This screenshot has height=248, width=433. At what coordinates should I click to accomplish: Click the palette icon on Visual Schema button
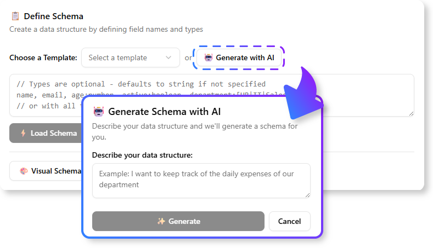point(23,171)
